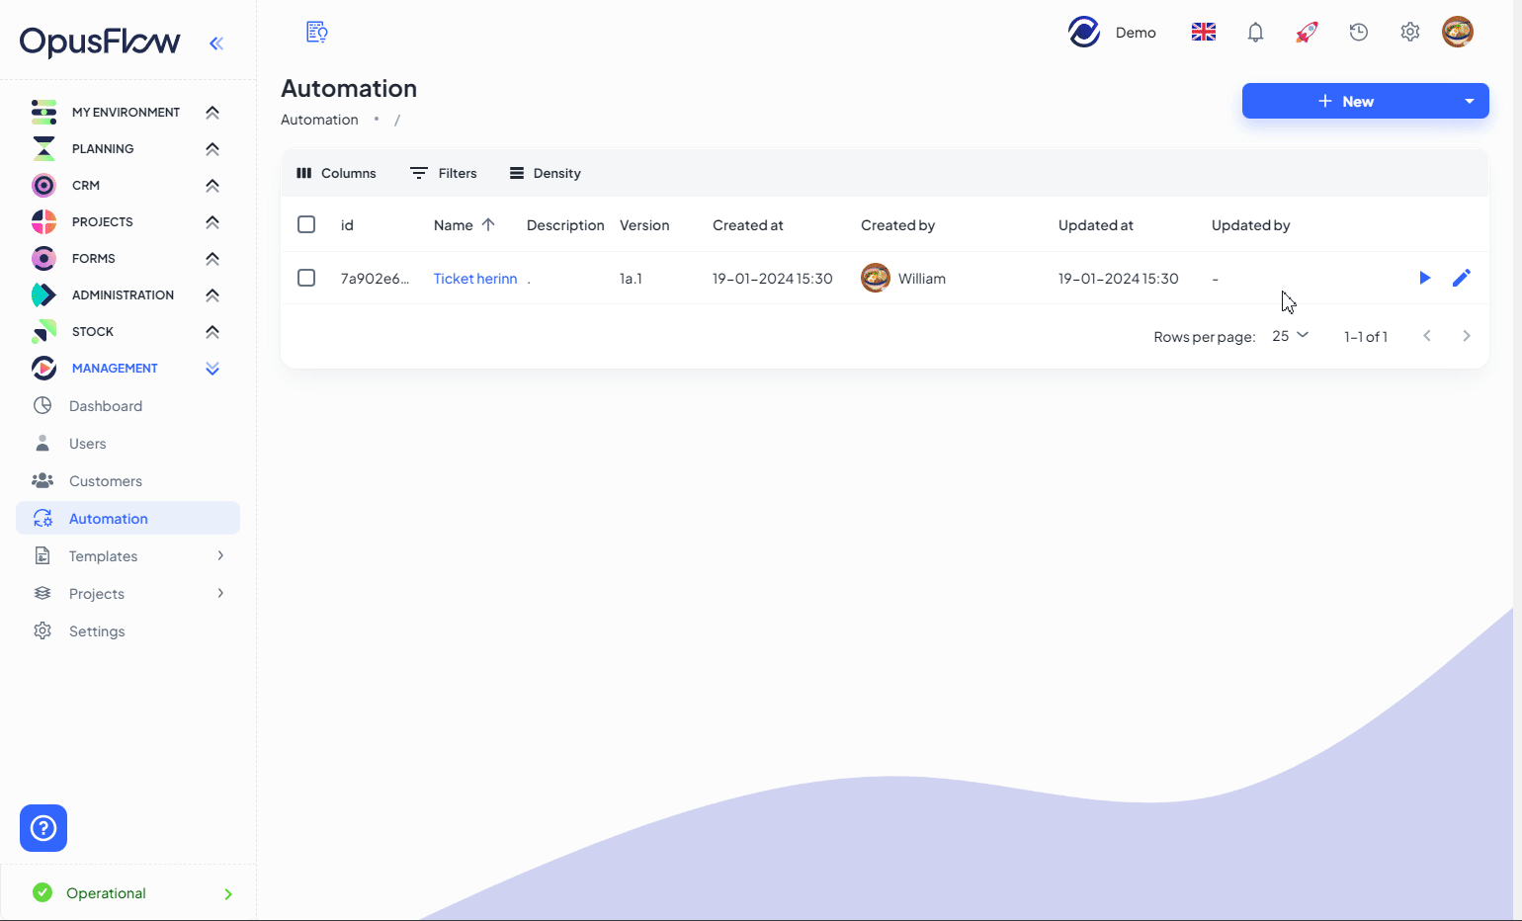
Task: Open settings gear in top bar
Action: click(x=1409, y=33)
